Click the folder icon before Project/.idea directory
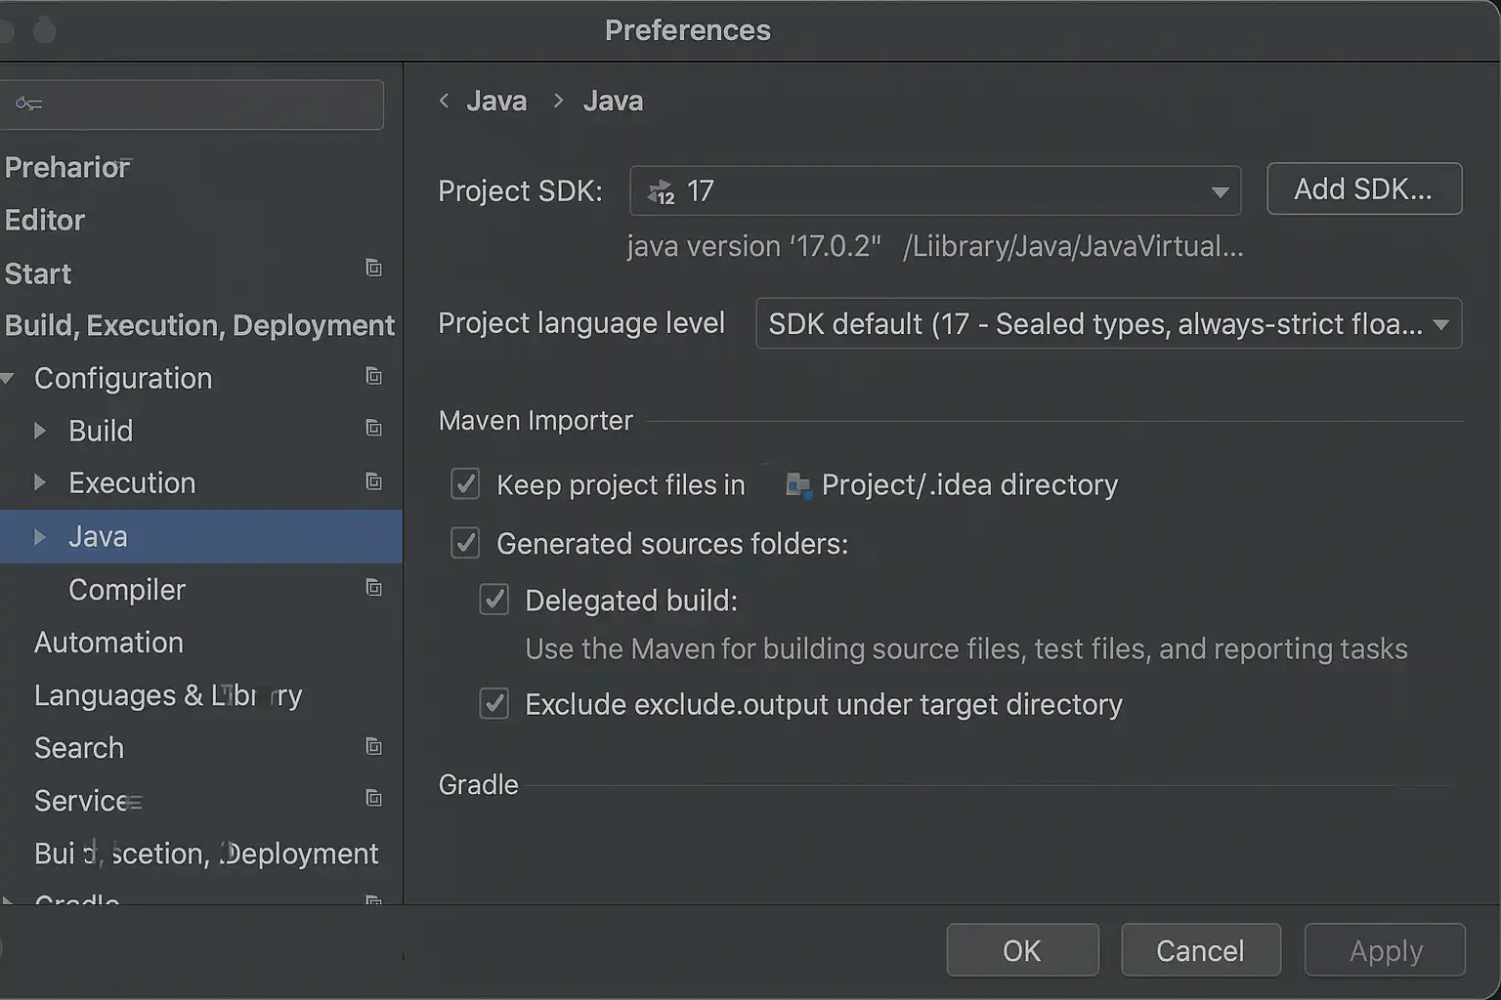 pos(798,484)
